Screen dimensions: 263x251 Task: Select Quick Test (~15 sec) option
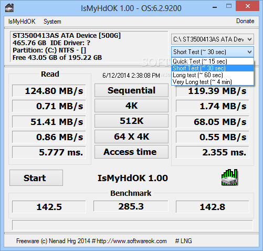[213, 61]
